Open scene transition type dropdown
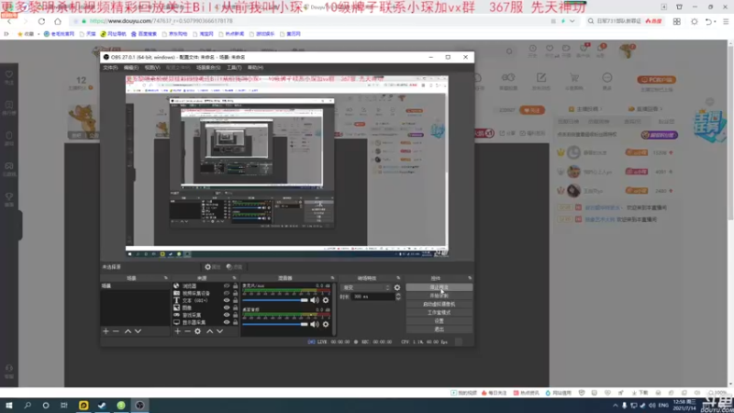This screenshot has width=734, height=413. pos(366,287)
